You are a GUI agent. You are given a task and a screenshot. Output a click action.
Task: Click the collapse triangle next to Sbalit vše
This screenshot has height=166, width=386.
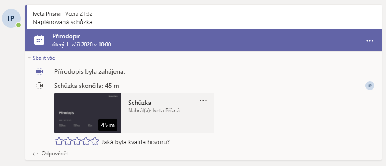point(29,58)
